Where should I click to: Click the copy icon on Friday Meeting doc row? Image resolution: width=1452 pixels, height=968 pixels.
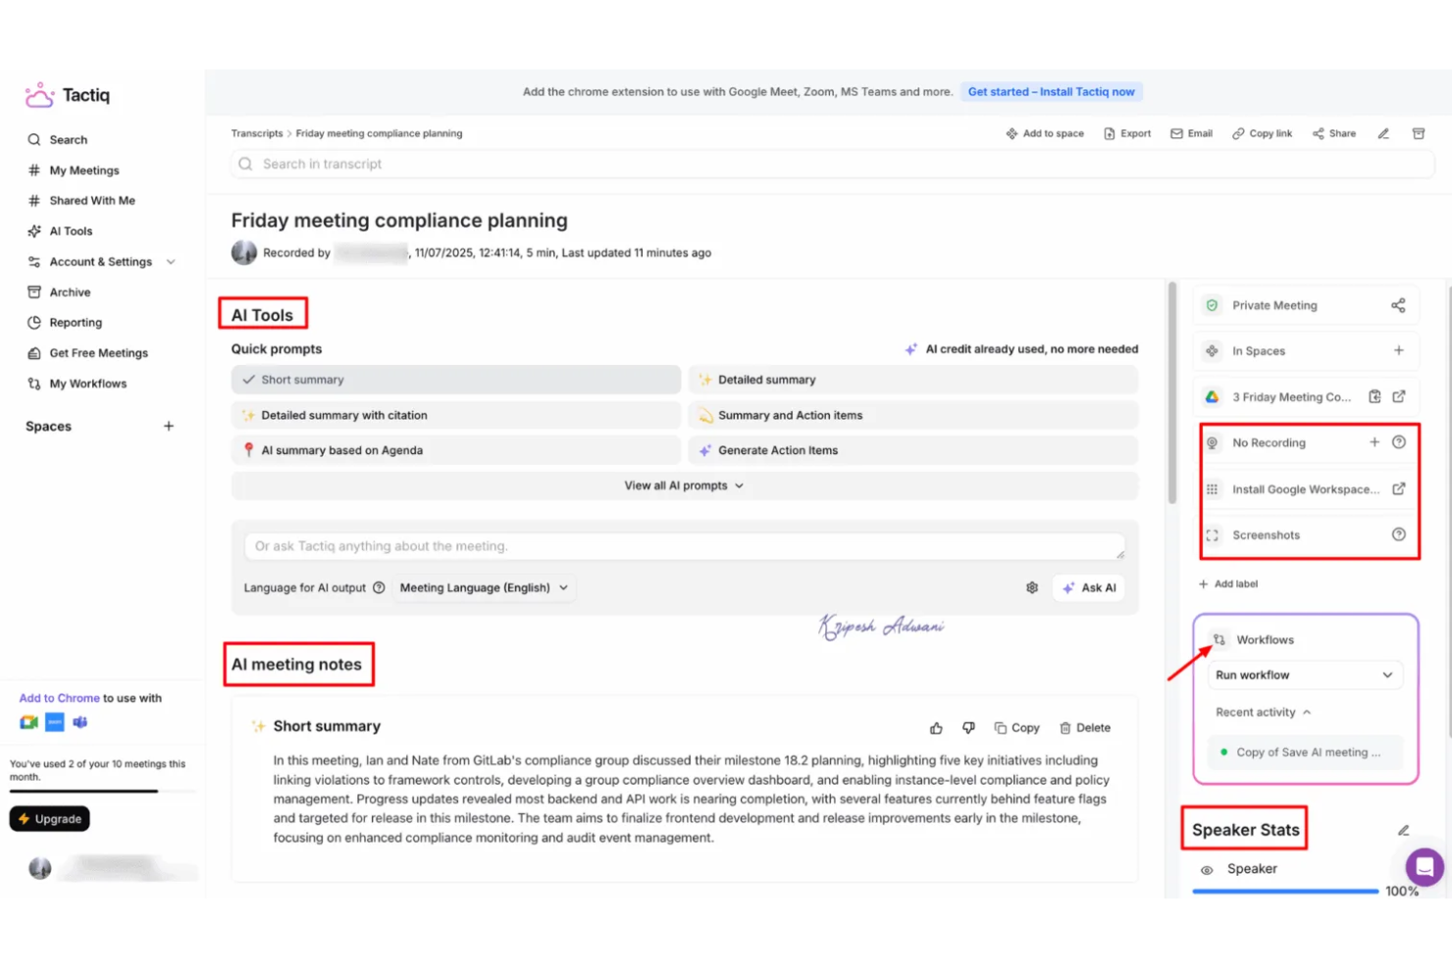[x=1374, y=396]
